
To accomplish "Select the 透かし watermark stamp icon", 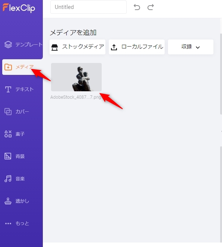I will pyautogui.click(x=8, y=201).
